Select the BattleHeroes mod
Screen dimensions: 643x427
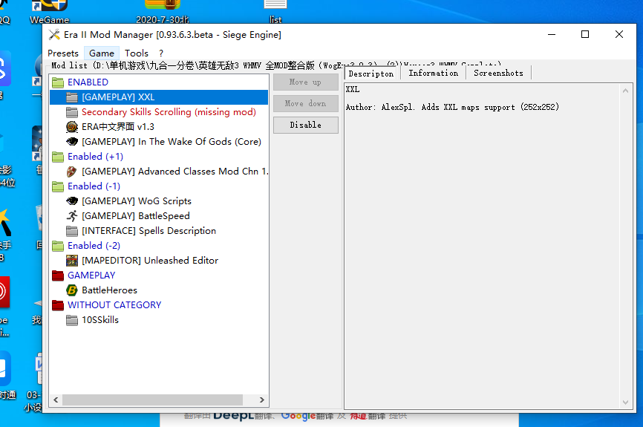click(x=109, y=290)
